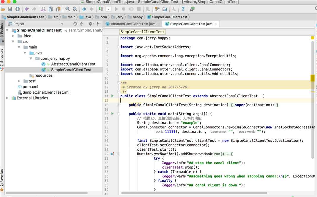Click the Redo arrow icon
317x197 pixels.
coord(34,9)
